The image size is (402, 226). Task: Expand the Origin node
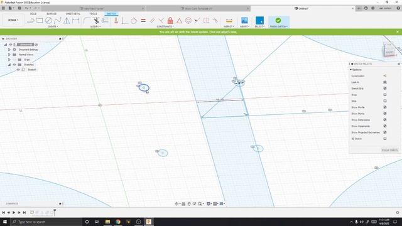(x=9, y=60)
